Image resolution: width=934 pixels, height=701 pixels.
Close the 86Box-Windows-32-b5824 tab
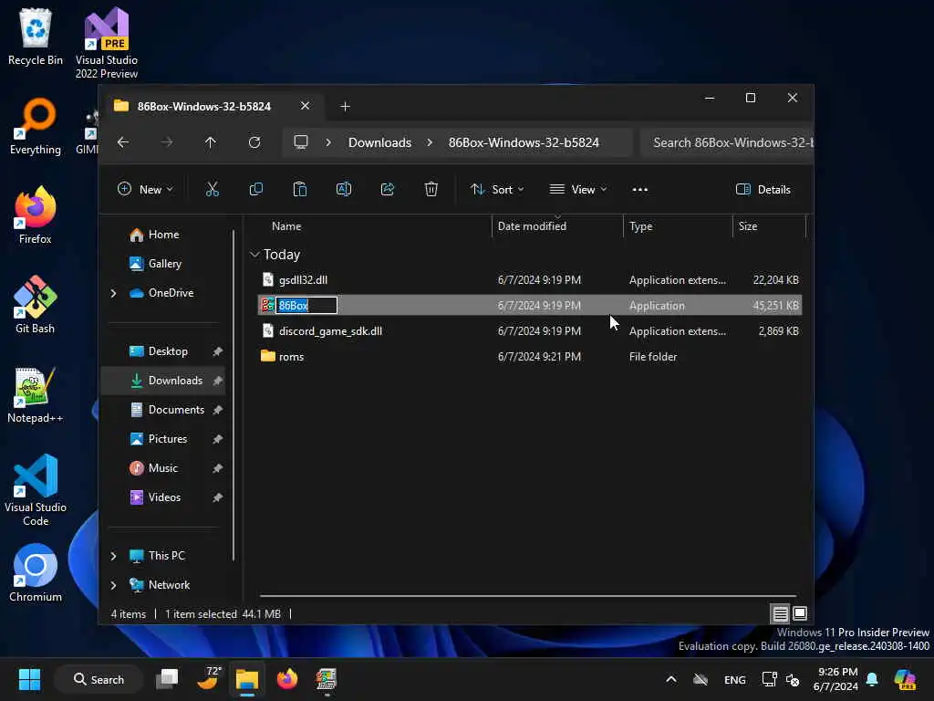coord(305,106)
